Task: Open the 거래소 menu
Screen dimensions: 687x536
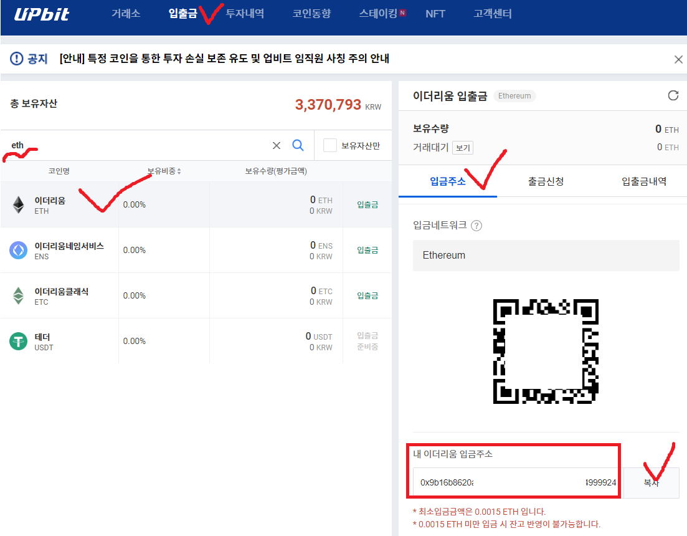Action: [x=126, y=14]
